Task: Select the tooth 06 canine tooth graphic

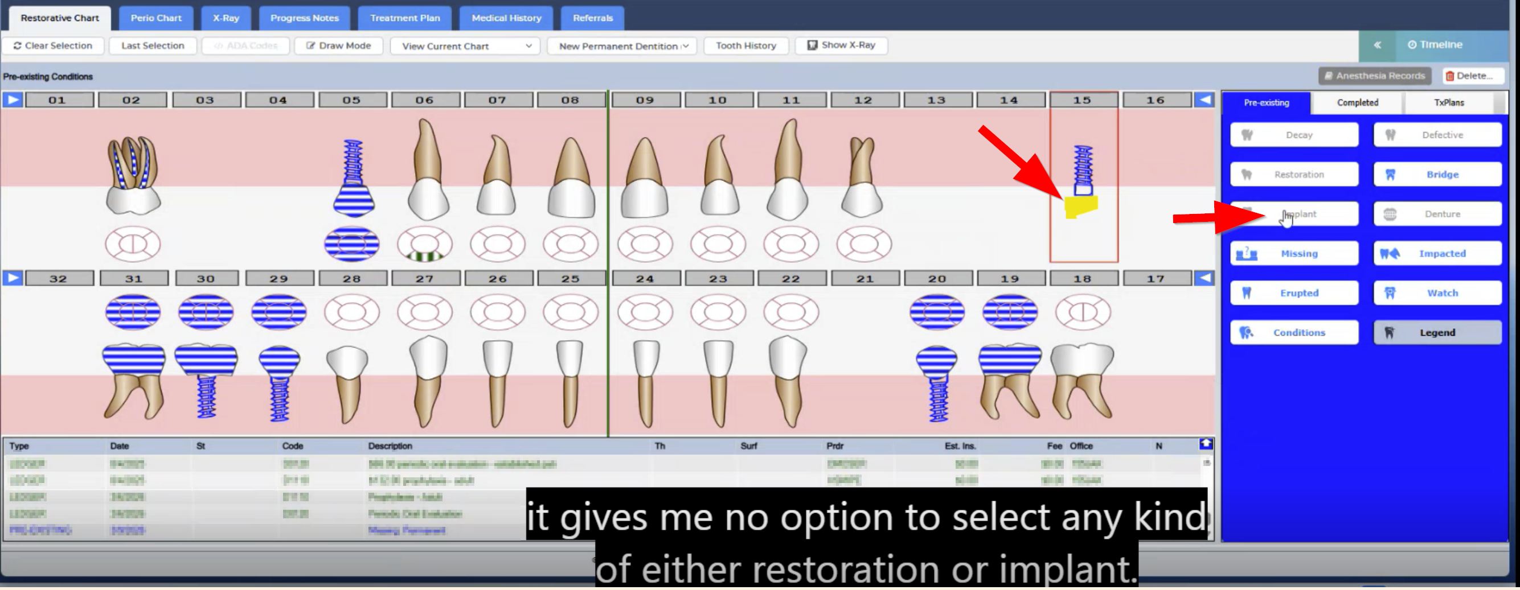Action: (x=427, y=170)
